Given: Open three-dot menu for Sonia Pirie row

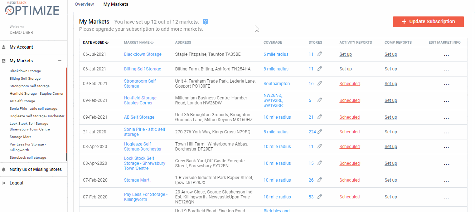Looking at the screenshot, I should [446, 133].
